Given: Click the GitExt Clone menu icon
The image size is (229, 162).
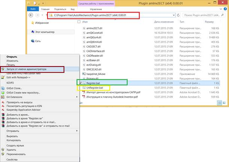Looking at the screenshot, I should 3,89.
